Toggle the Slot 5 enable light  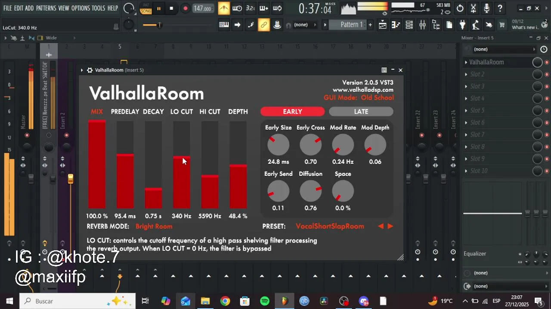point(547,110)
